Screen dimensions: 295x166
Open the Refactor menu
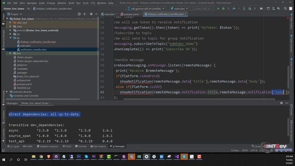pyautogui.click(x=62, y=3)
